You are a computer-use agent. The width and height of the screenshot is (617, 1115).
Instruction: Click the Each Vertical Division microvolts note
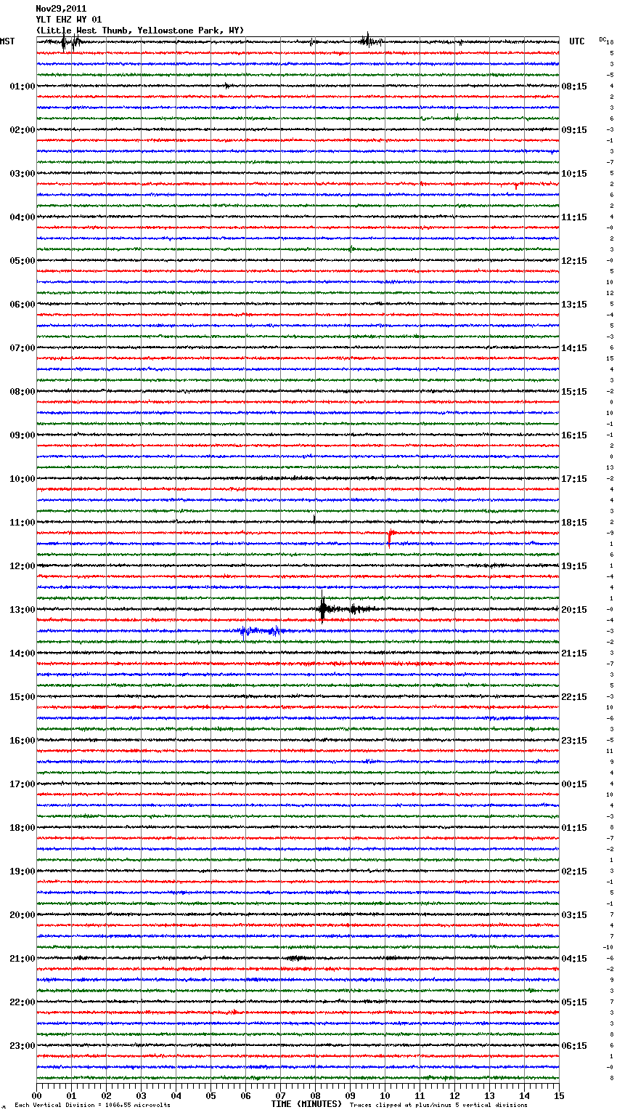[x=92, y=1105]
